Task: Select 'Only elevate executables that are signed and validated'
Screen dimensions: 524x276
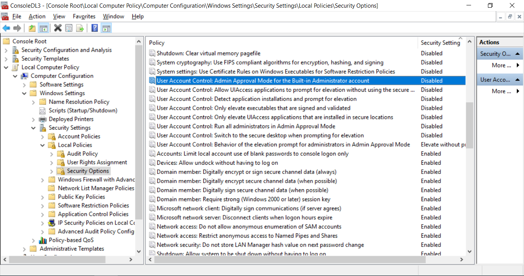Action: pyautogui.click(x=254, y=108)
